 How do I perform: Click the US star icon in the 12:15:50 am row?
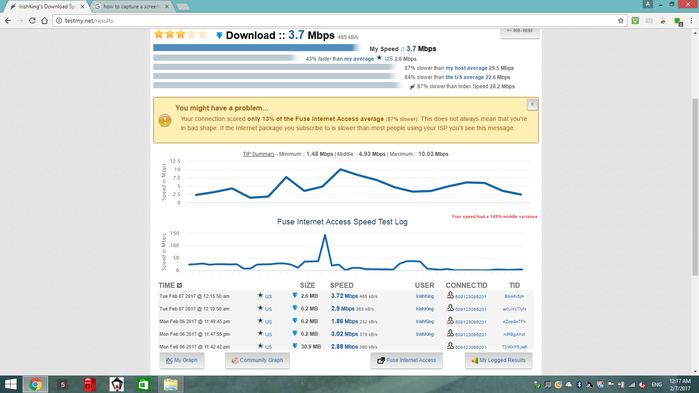[260, 295]
